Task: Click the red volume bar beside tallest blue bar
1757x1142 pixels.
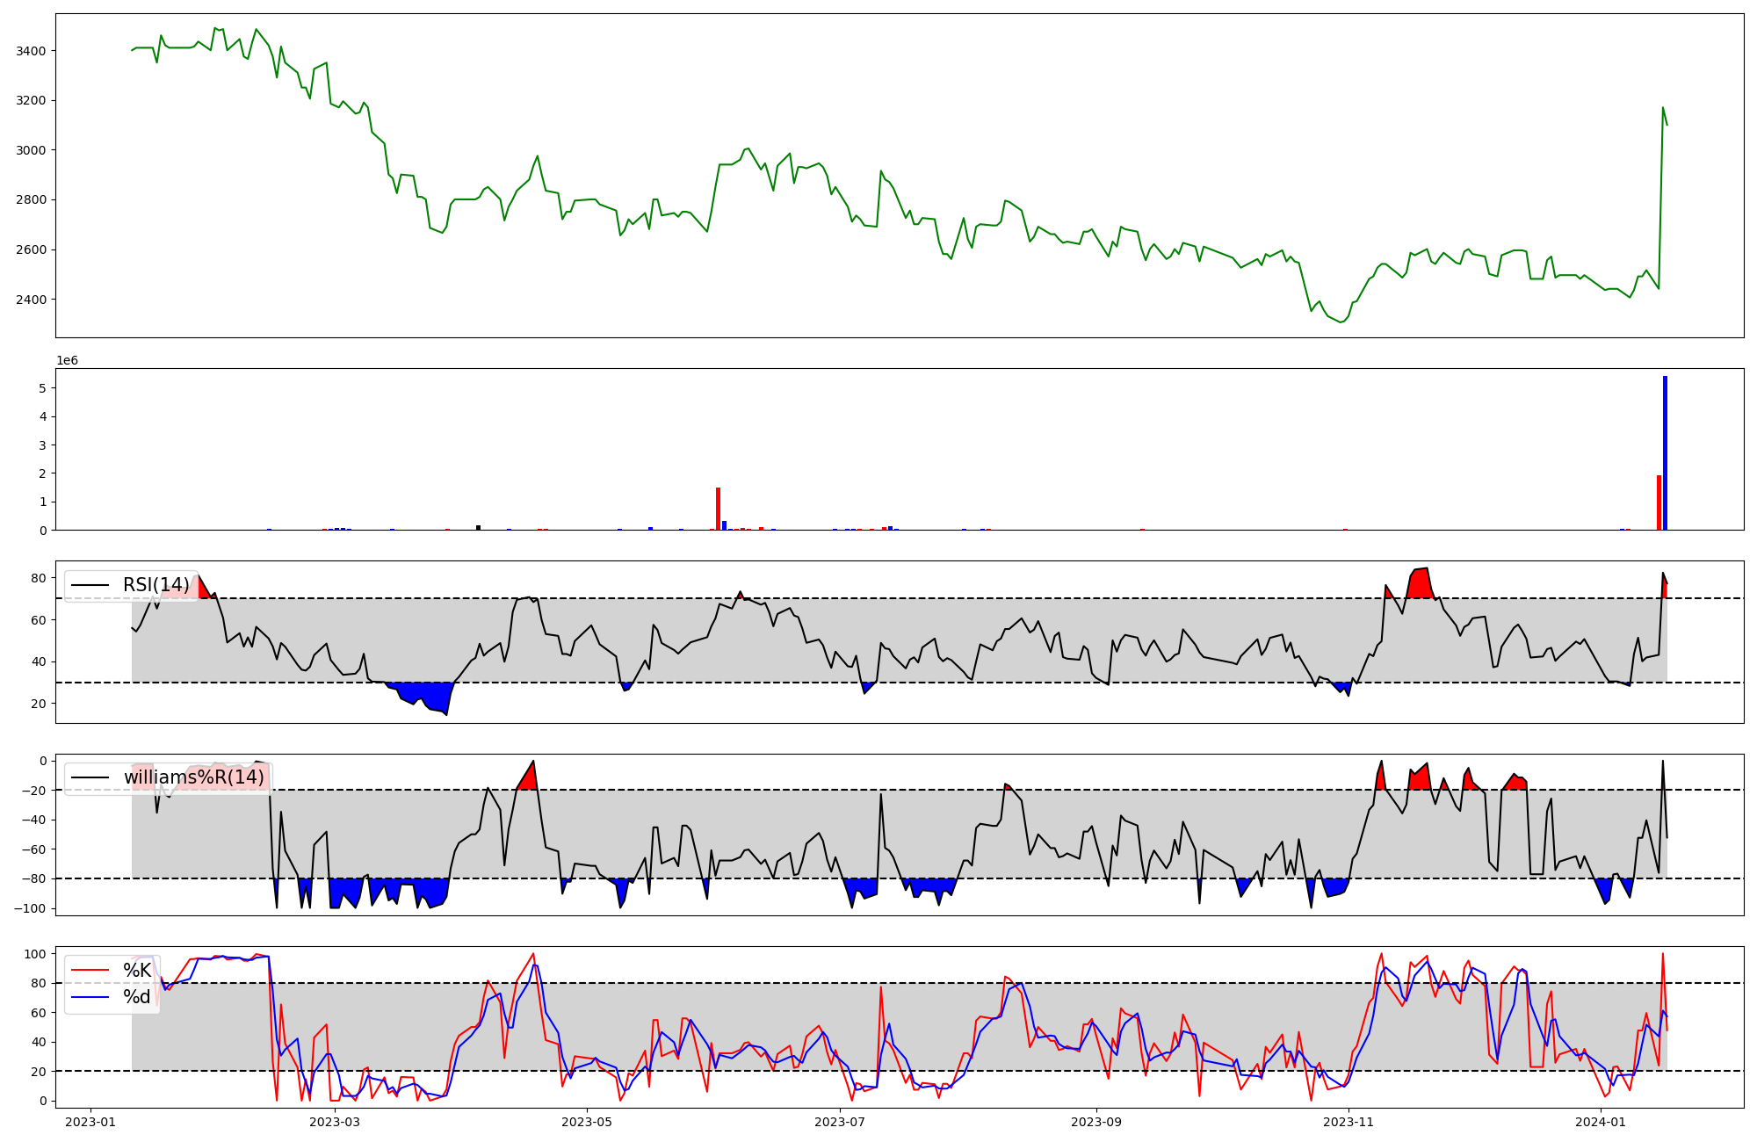Action: click(x=1659, y=502)
